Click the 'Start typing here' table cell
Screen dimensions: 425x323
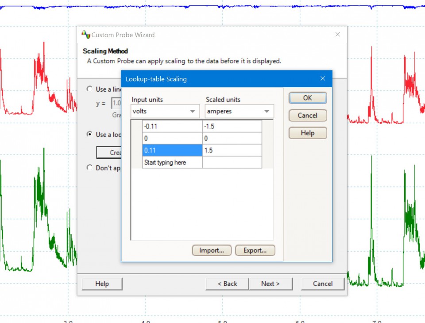[172, 163]
